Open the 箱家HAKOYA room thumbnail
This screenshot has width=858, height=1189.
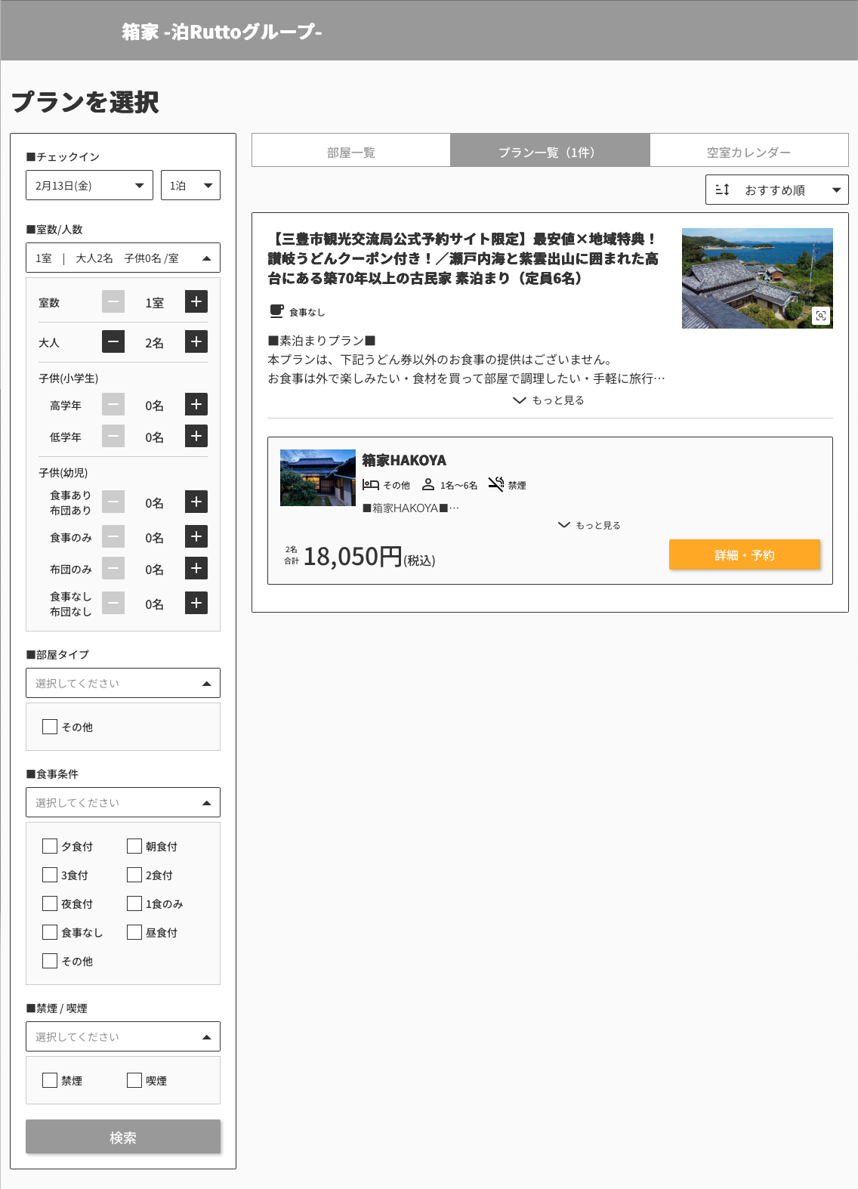pyautogui.click(x=318, y=478)
